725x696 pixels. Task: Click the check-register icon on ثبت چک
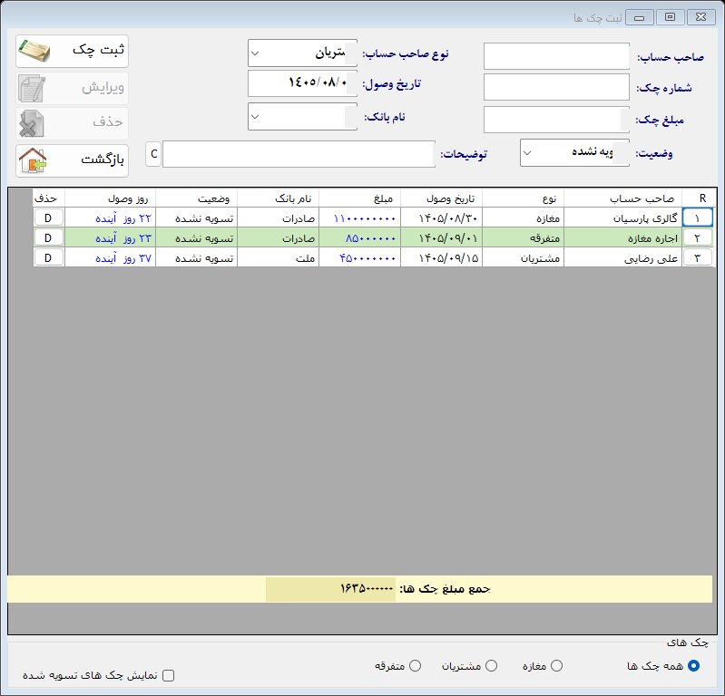click(x=34, y=51)
